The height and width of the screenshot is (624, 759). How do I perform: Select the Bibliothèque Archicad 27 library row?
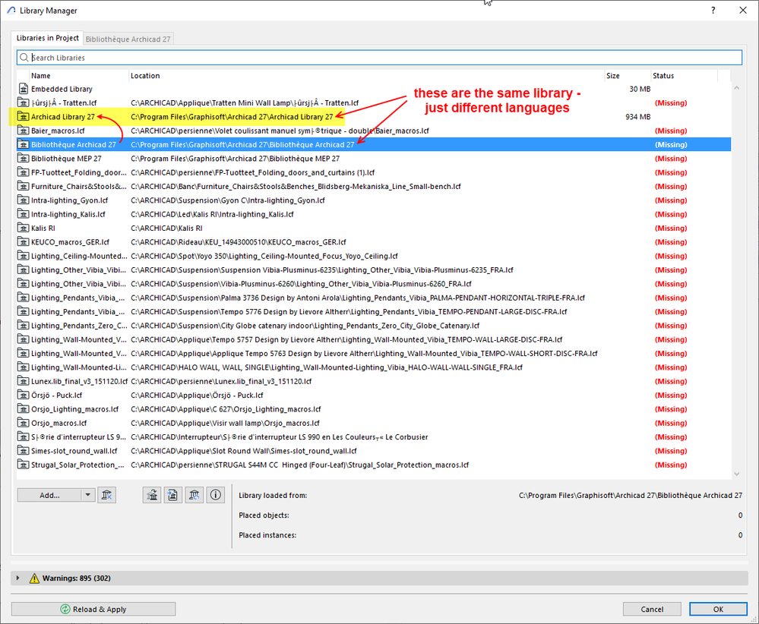click(x=374, y=145)
